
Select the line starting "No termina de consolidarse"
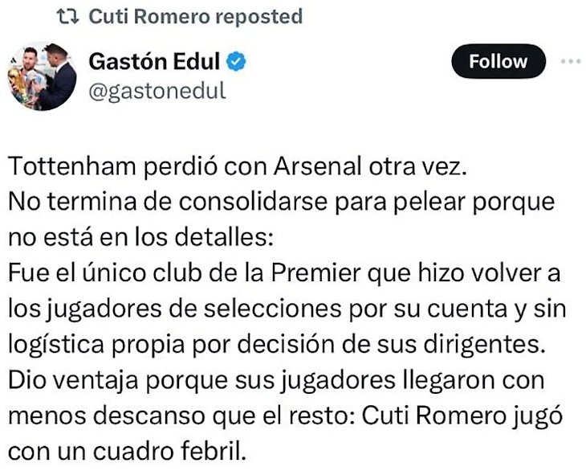point(281,202)
